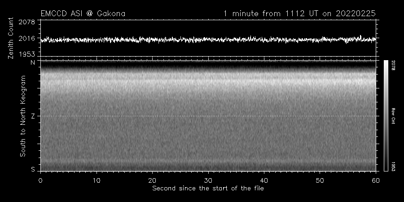This screenshot has width=404, height=202.
Task: Click the 0 tick label on time axis
Action: tap(40, 180)
